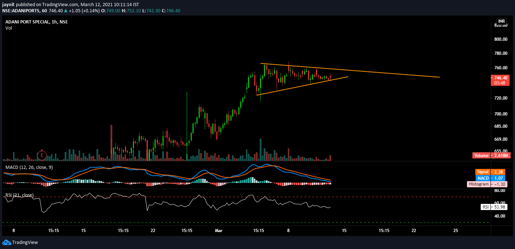Image resolution: width=515 pixels, height=249 pixels.
Task: Click the 'jaynit' publisher name
Action: coord(9,4)
